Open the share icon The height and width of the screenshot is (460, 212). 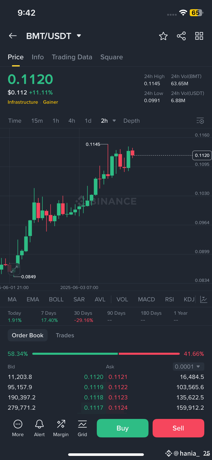click(181, 36)
